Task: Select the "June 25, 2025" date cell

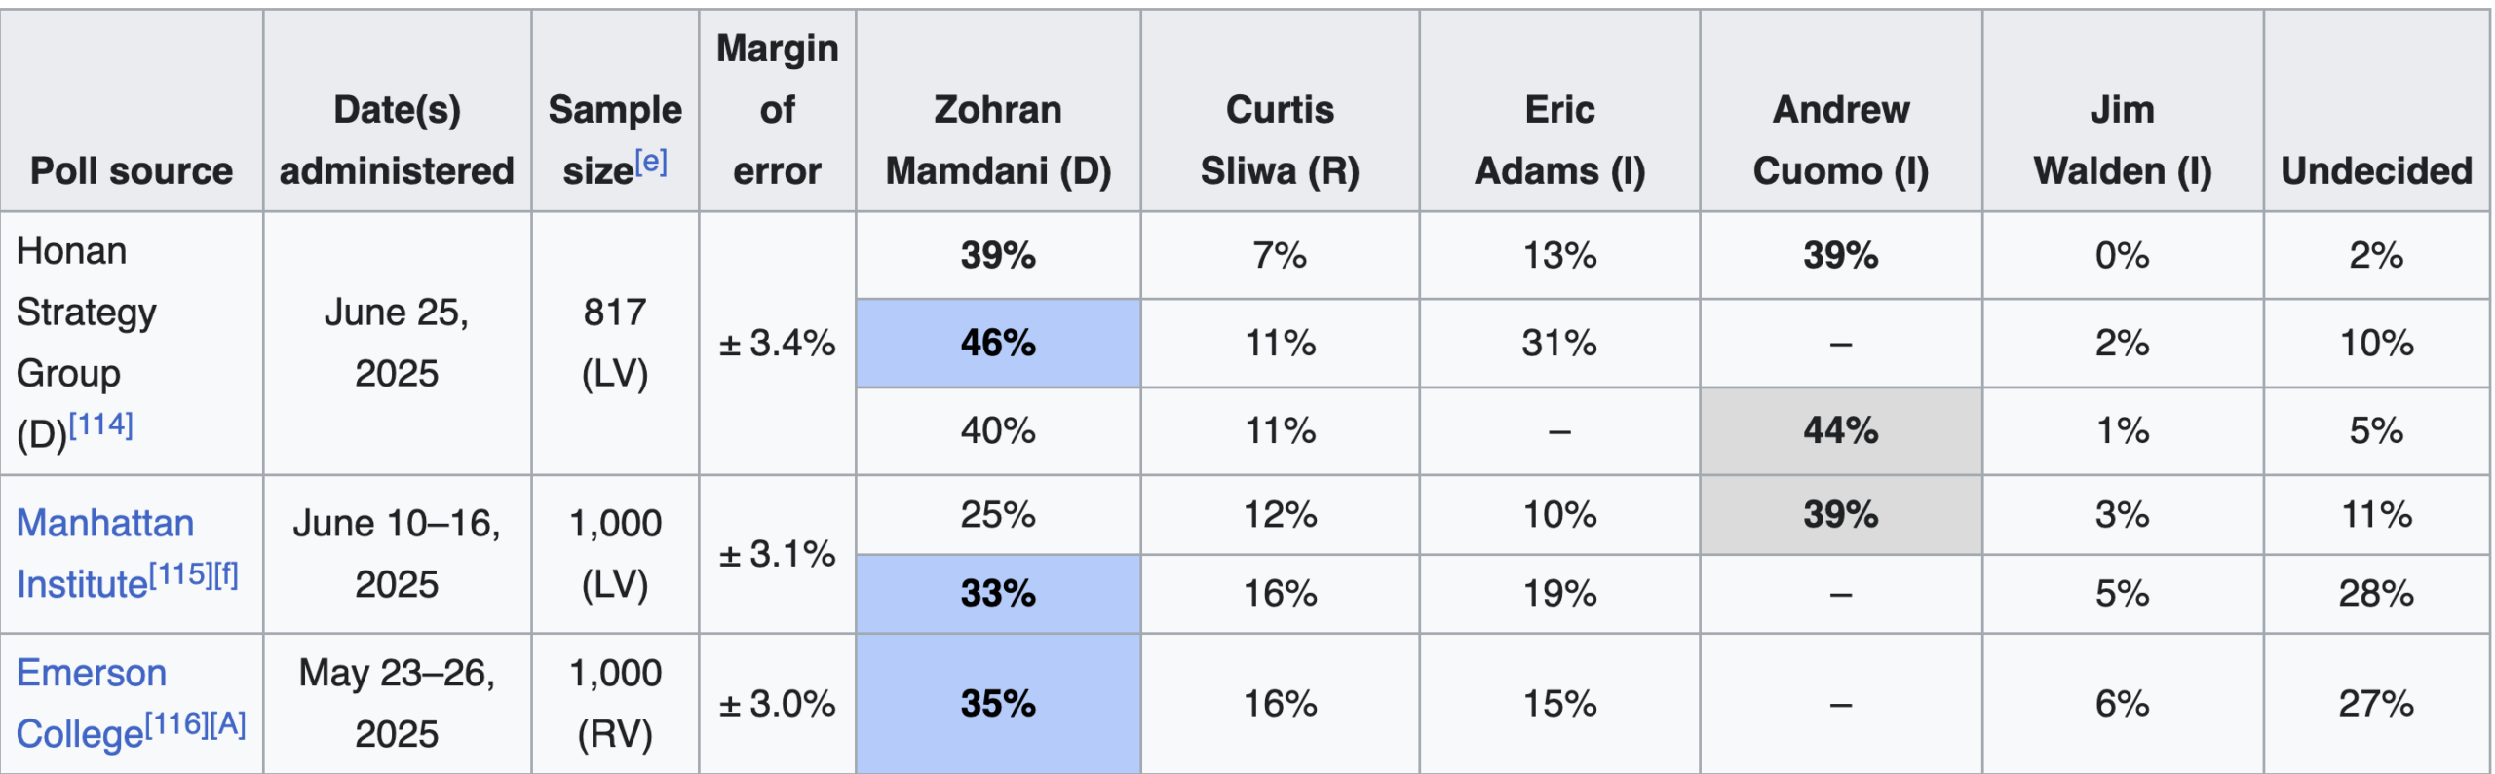Action: pyautogui.click(x=397, y=344)
